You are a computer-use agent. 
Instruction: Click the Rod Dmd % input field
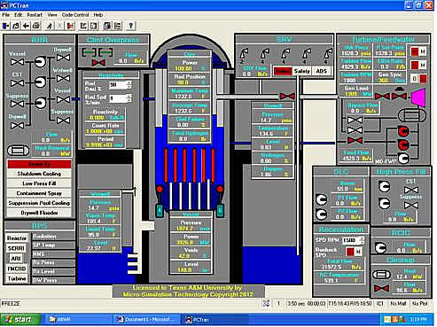coord(118,85)
